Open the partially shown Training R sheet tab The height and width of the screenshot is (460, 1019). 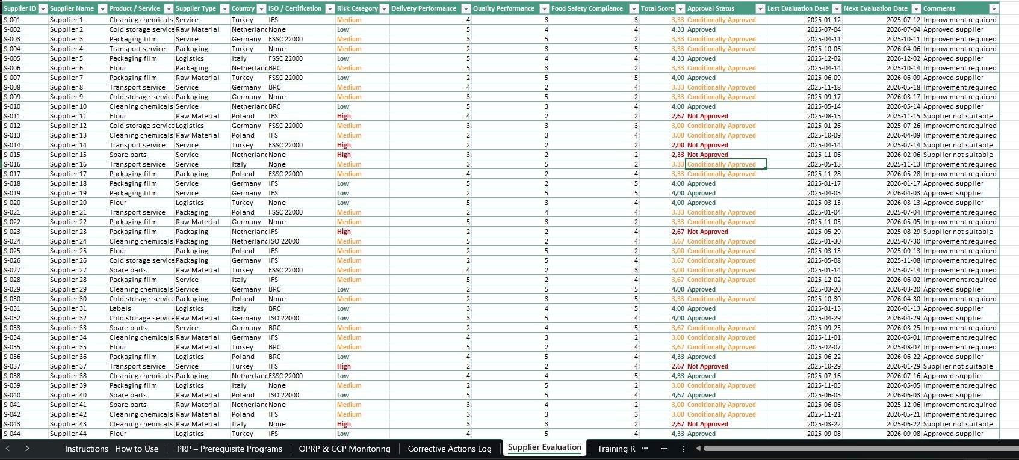(616, 449)
